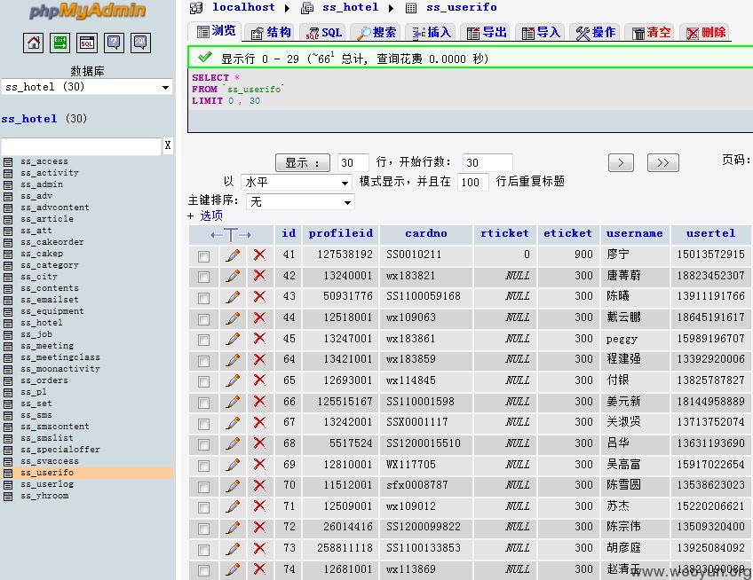Delete row with id 69 red X
Viewport: 753px width, 580px height.
coord(260,465)
